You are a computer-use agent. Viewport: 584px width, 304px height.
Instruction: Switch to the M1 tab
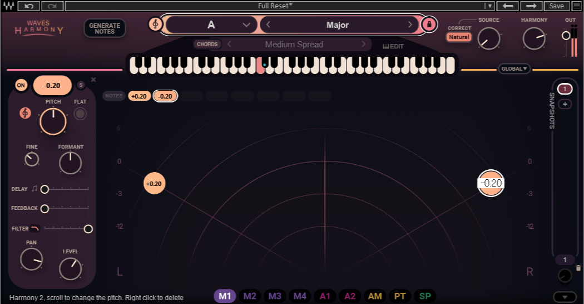pos(225,296)
